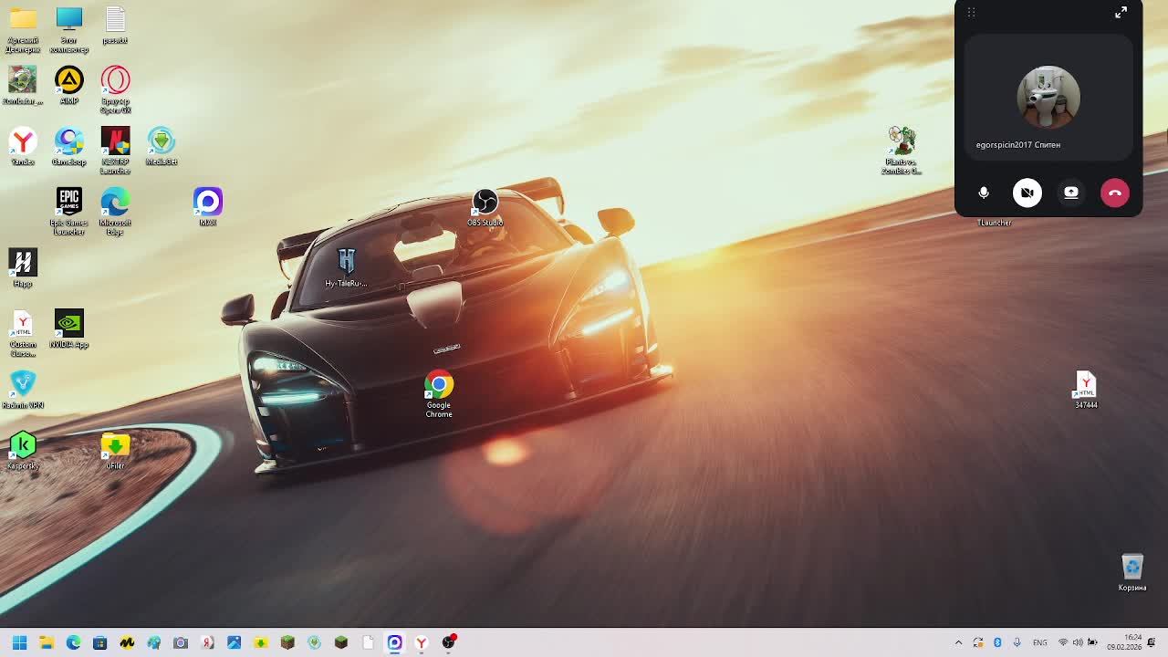Show hidden system tray icons

(958, 642)
